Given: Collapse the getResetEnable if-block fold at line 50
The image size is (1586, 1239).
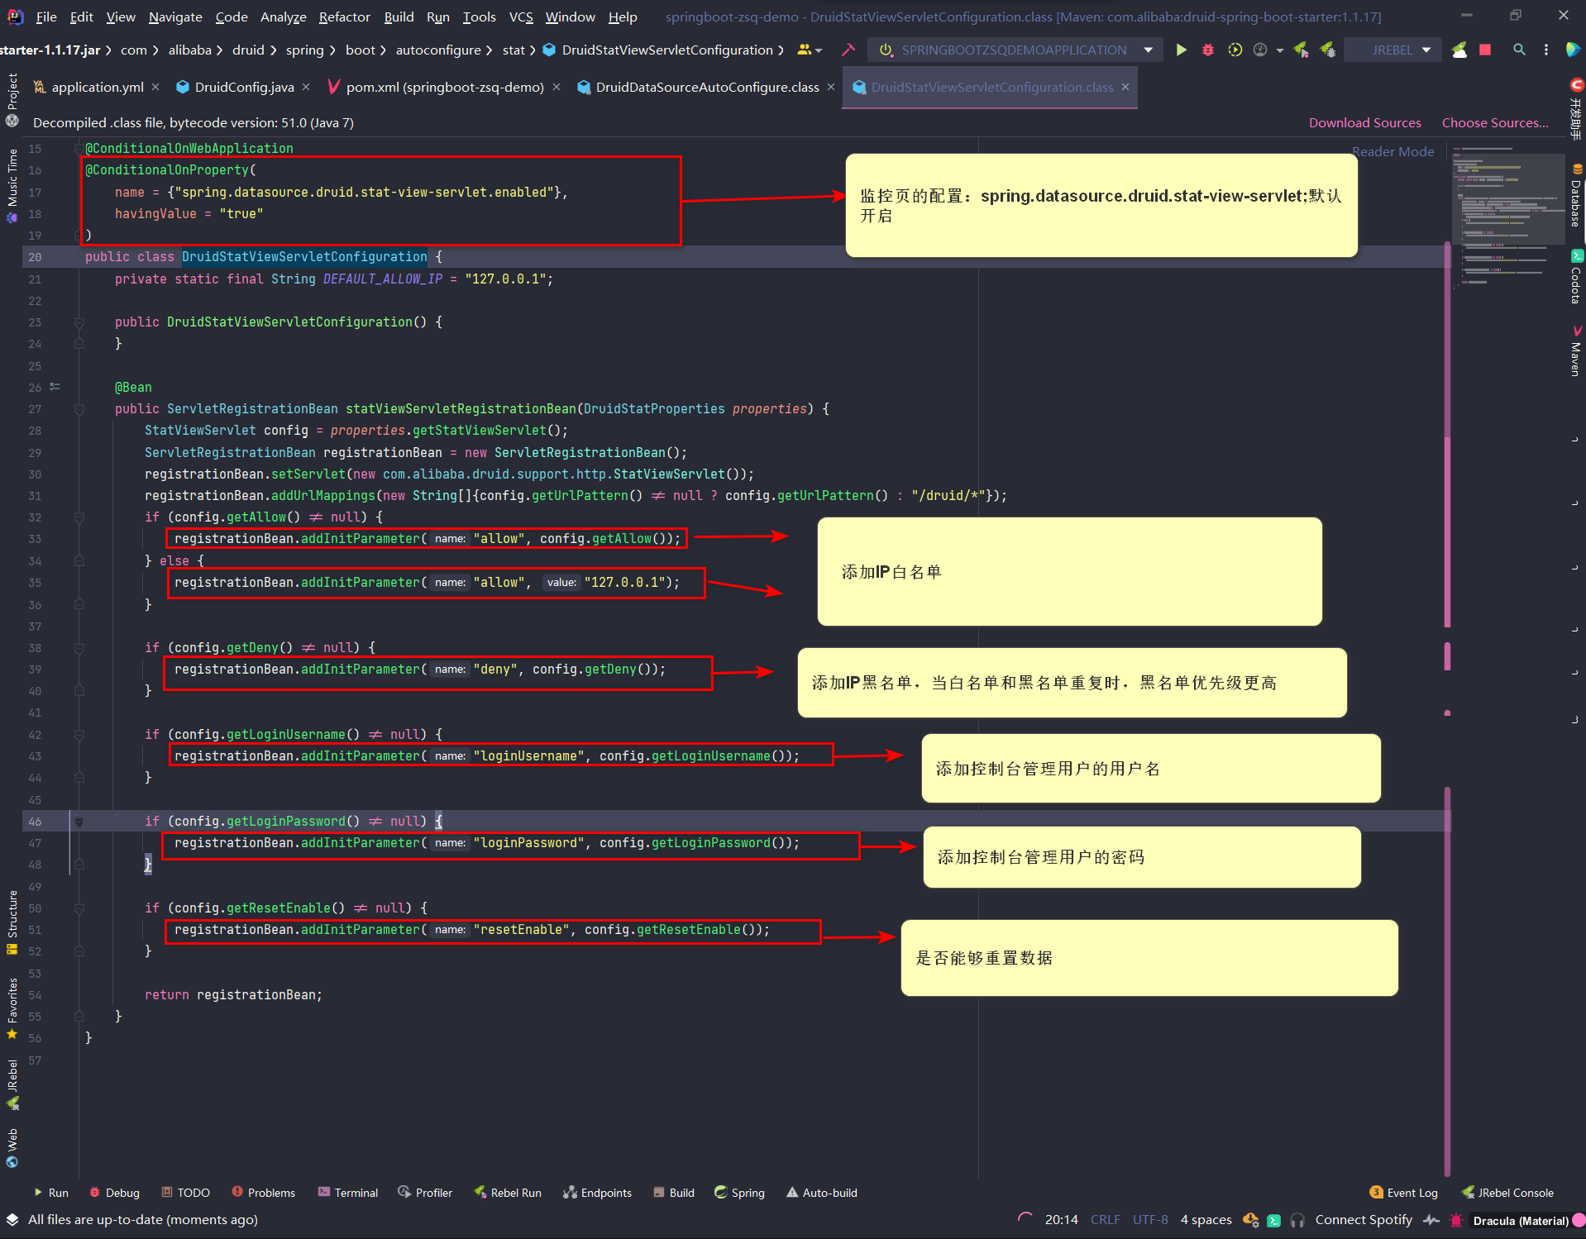Looking at the screenshot, I should coord(79,908).
